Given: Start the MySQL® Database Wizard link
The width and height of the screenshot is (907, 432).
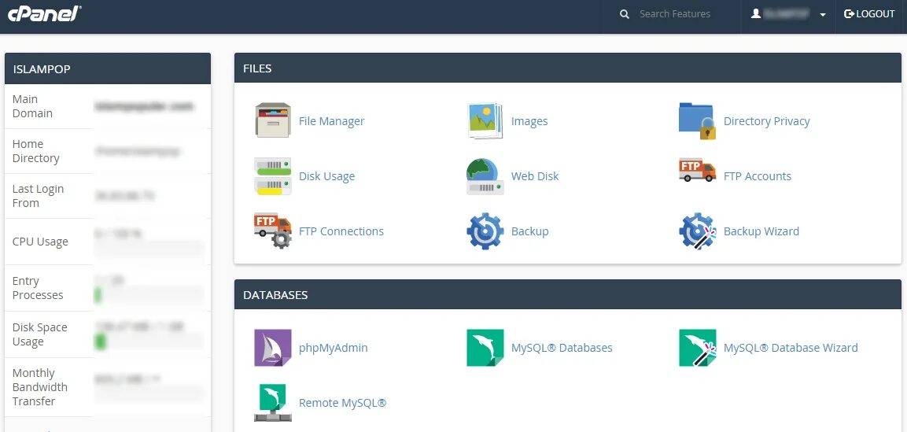Looking at the screenshot, I should (x=791, y=348).
